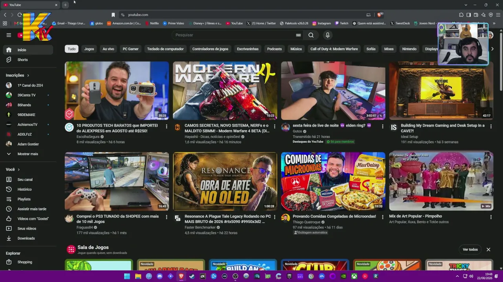Expand the Você section

coord(13,170)
